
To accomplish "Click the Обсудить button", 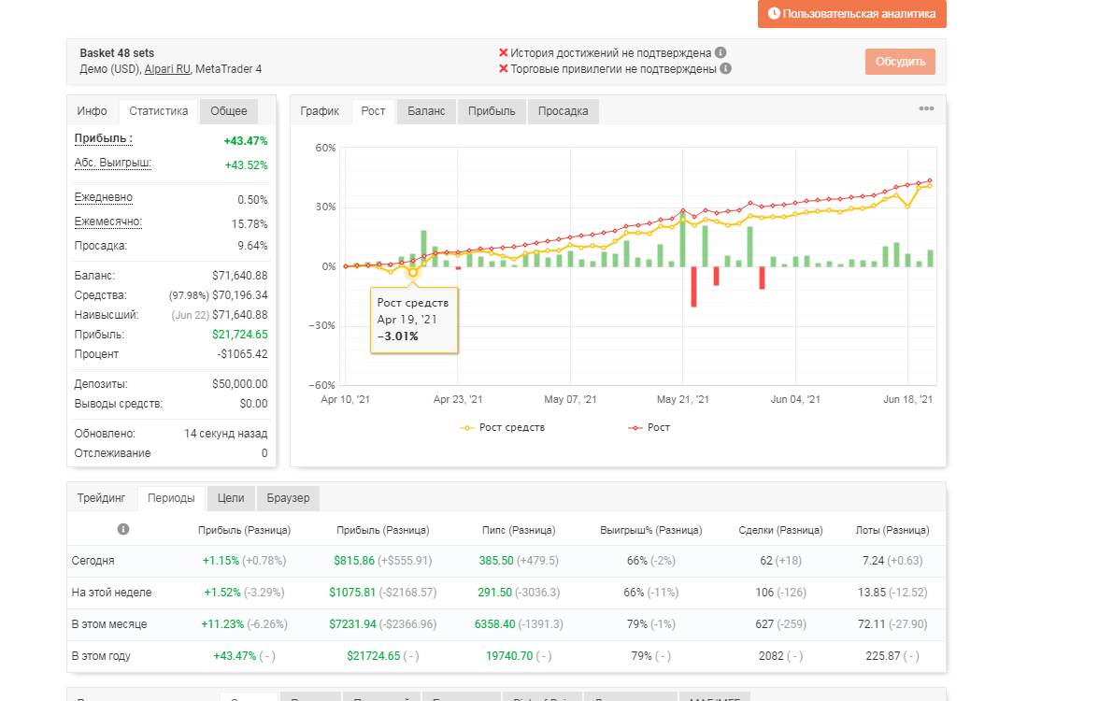I will point(900,62).
